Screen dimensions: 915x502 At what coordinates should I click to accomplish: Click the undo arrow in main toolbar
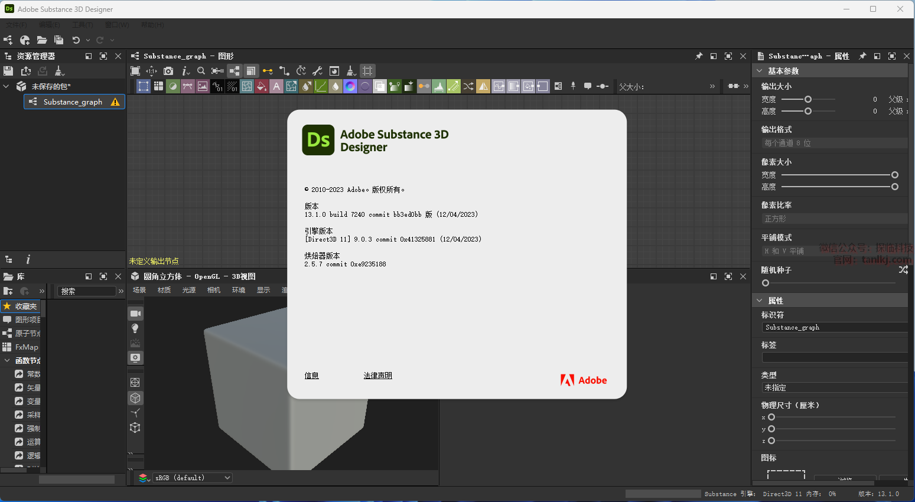[x=76, y=40]
